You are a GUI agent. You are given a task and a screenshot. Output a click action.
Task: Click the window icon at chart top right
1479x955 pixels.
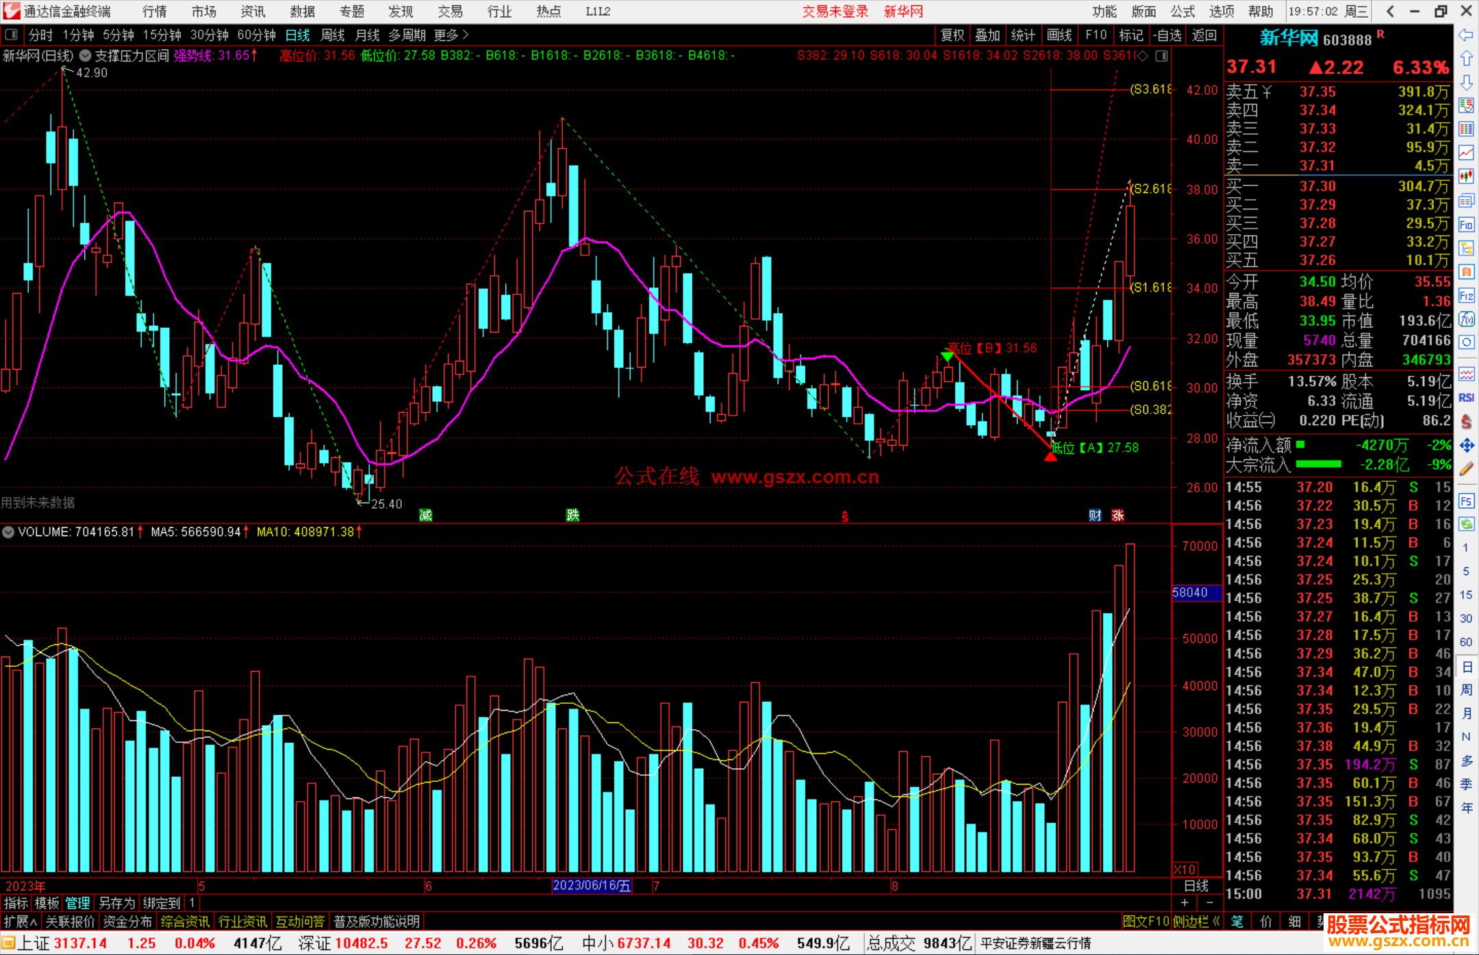[x=1162, y=56]
